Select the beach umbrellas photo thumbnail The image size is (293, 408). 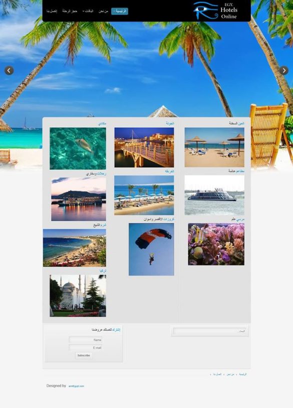214,147
